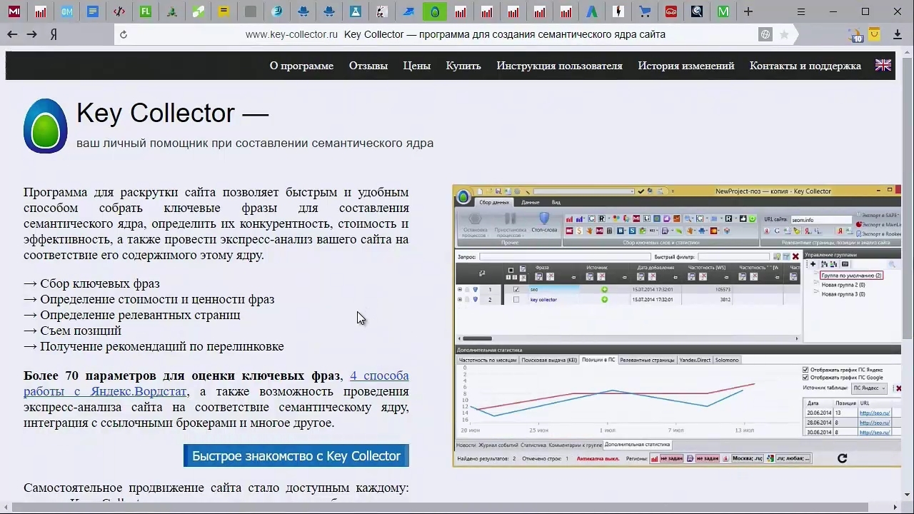Switch to the blue document icon tab

(x=93, y=11)
